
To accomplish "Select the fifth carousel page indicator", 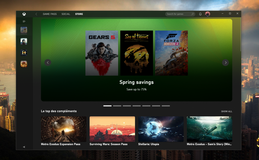I will coord(146,106).
